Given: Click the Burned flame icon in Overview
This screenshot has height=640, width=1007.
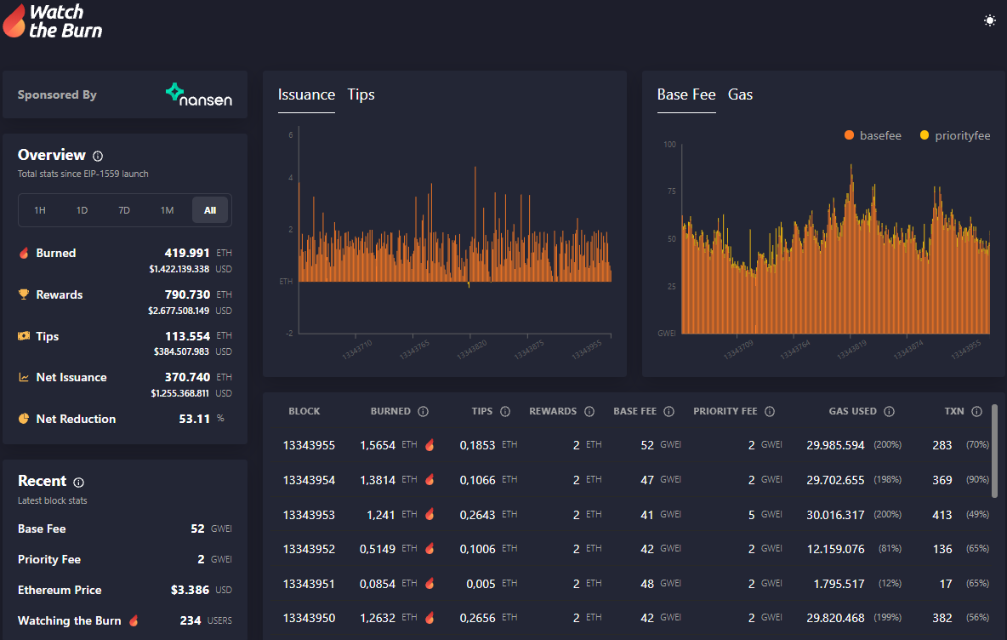Looking at the screenshot, I should point(24,253).
